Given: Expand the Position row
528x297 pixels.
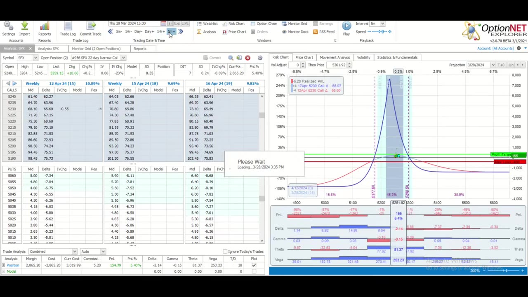Looking at the screenshot, I should 3,265.
